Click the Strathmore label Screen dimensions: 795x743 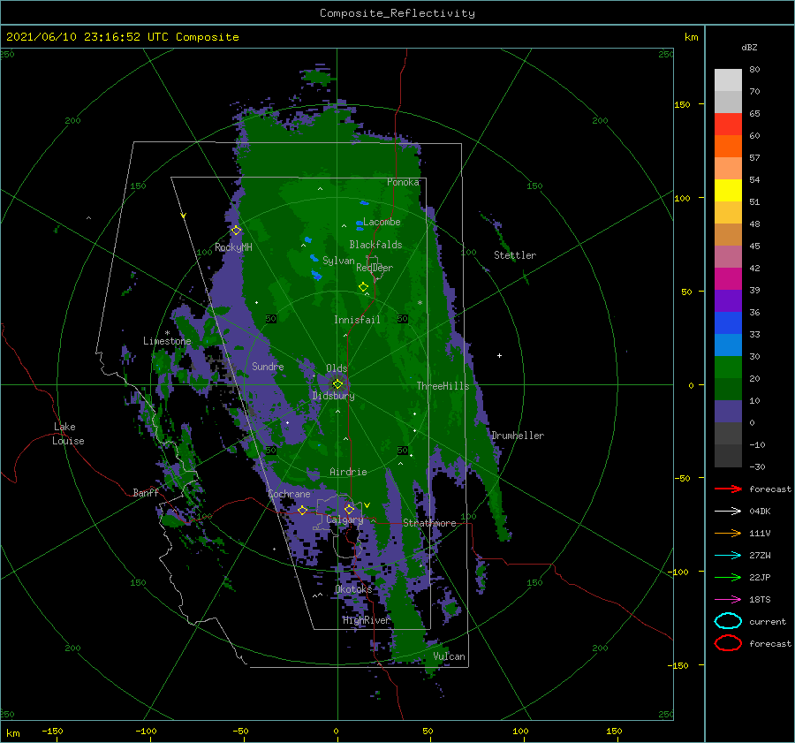(429, 523)
